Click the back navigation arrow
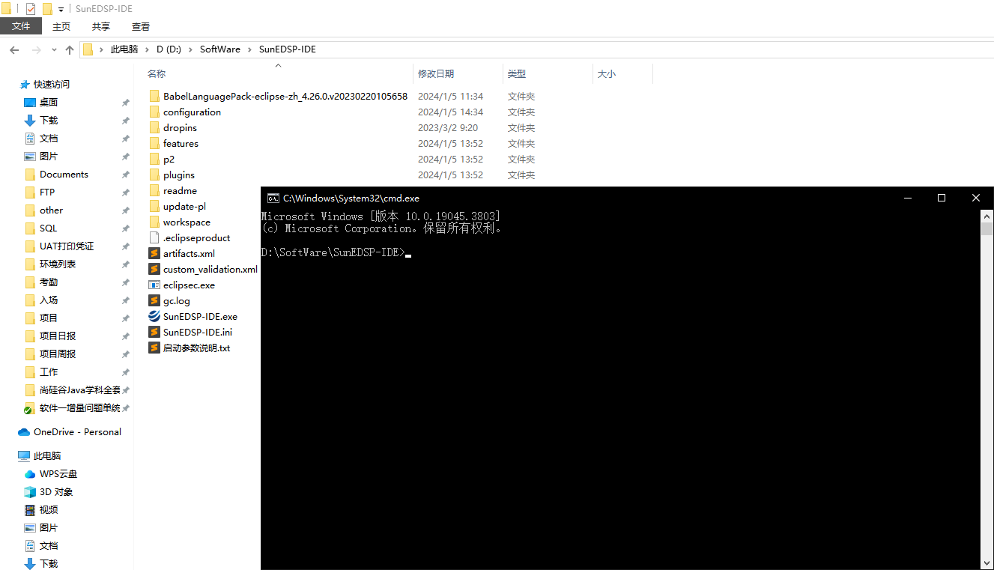The height and width of the screenshot is (570, 994). click(14, 49)
